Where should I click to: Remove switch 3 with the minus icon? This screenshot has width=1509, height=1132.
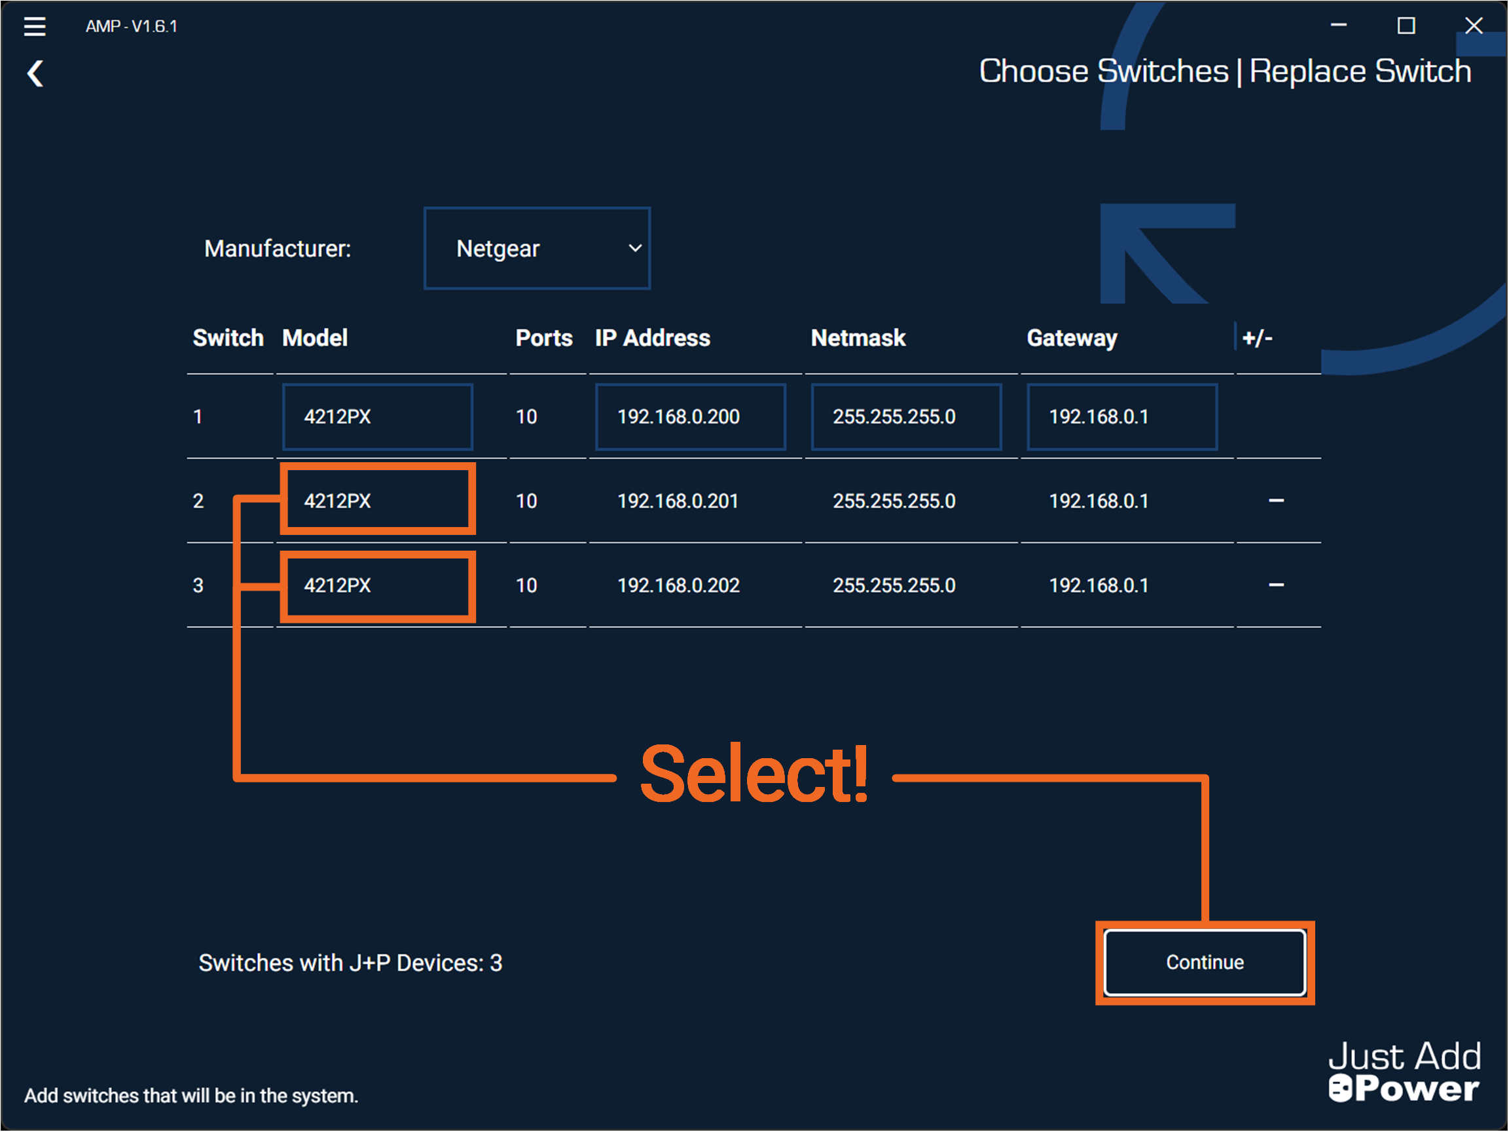[x=1276, y=585]
